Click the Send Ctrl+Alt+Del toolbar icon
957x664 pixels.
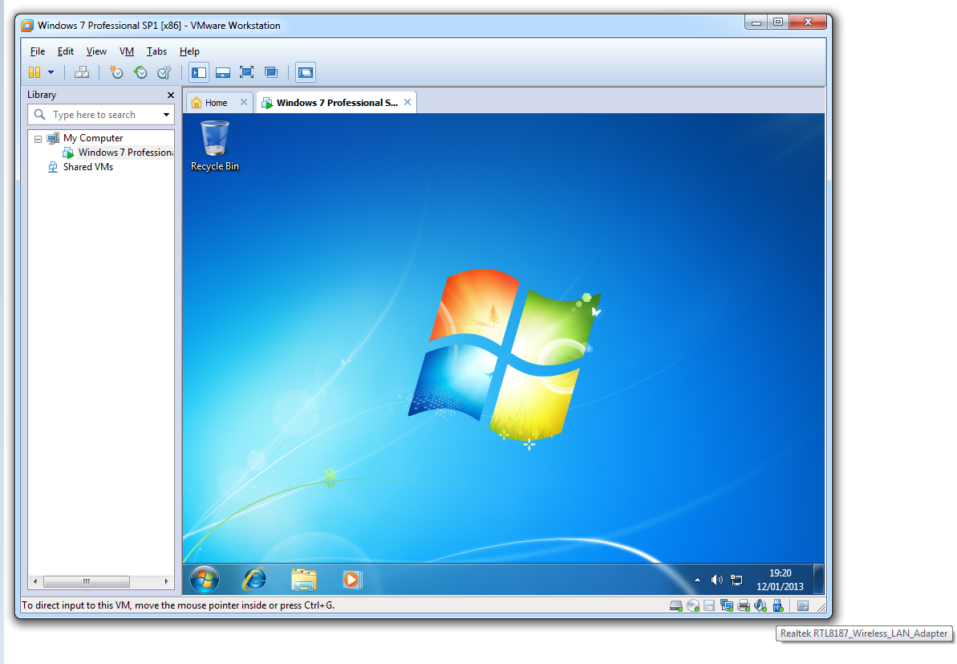[82, 72]
